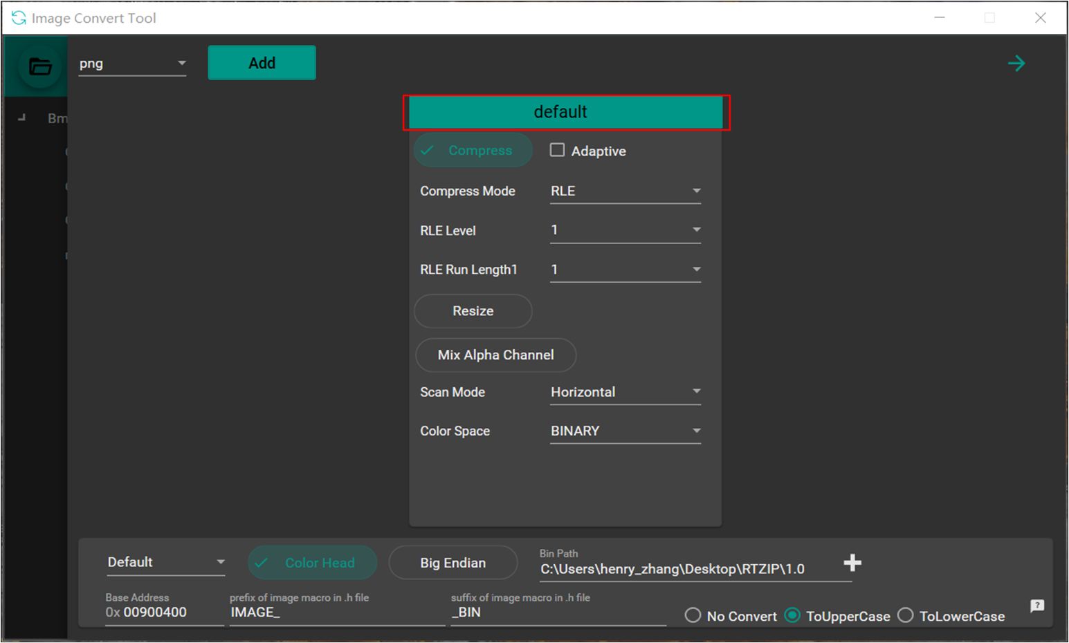Click the teal right arrow icon
Image resolution: width=1069 pixels, height=643 pixels.
pyautogui.click(x=1016, y=64)
